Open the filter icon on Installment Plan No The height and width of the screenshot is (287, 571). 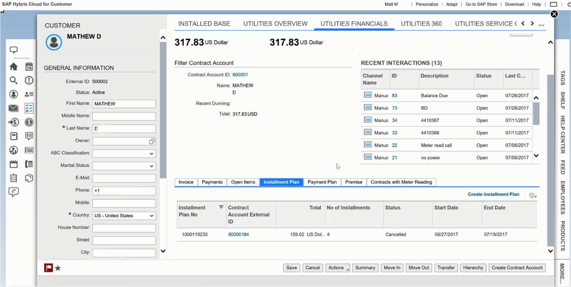point(221,207)
